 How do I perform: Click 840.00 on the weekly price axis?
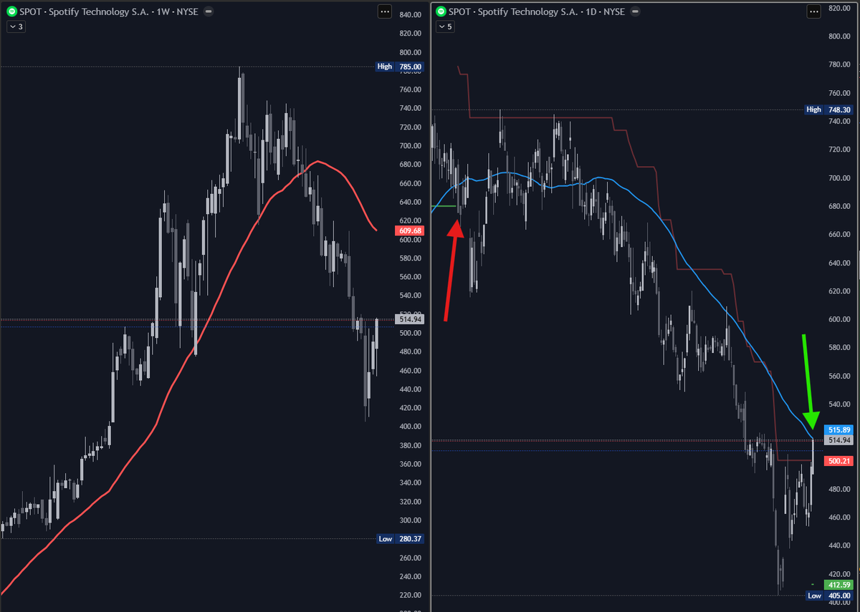pyautogui.click(x=410, y=15)
